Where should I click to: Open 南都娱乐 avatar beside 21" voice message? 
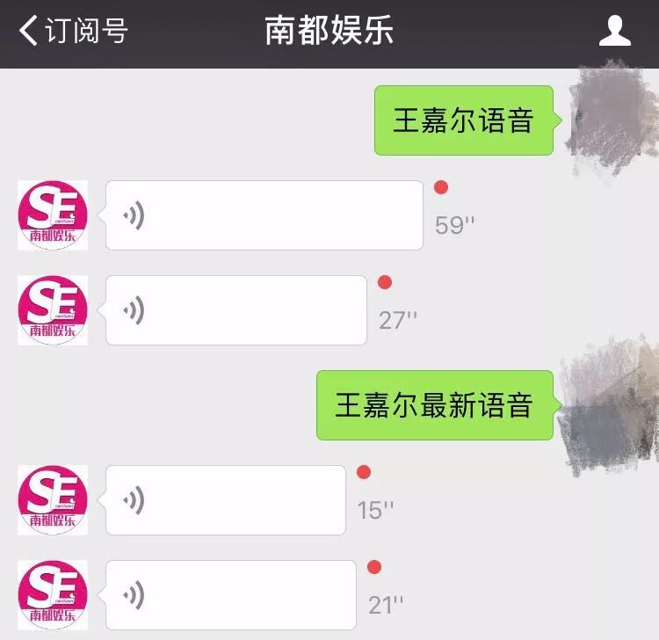(53, 595)
